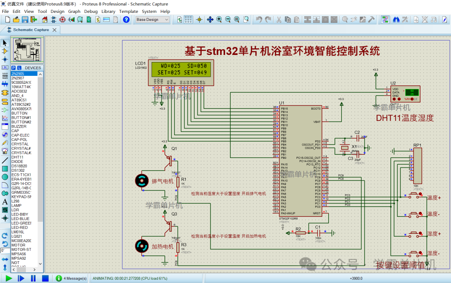Viewport: 451px width, 283px height.
Task: Pause the running simulation
Action: point(33,278)
